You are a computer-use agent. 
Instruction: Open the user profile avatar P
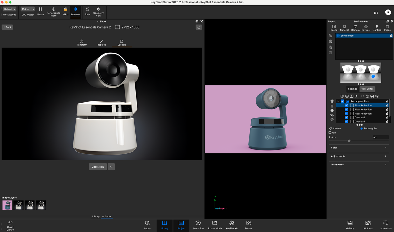pos(388,12)
